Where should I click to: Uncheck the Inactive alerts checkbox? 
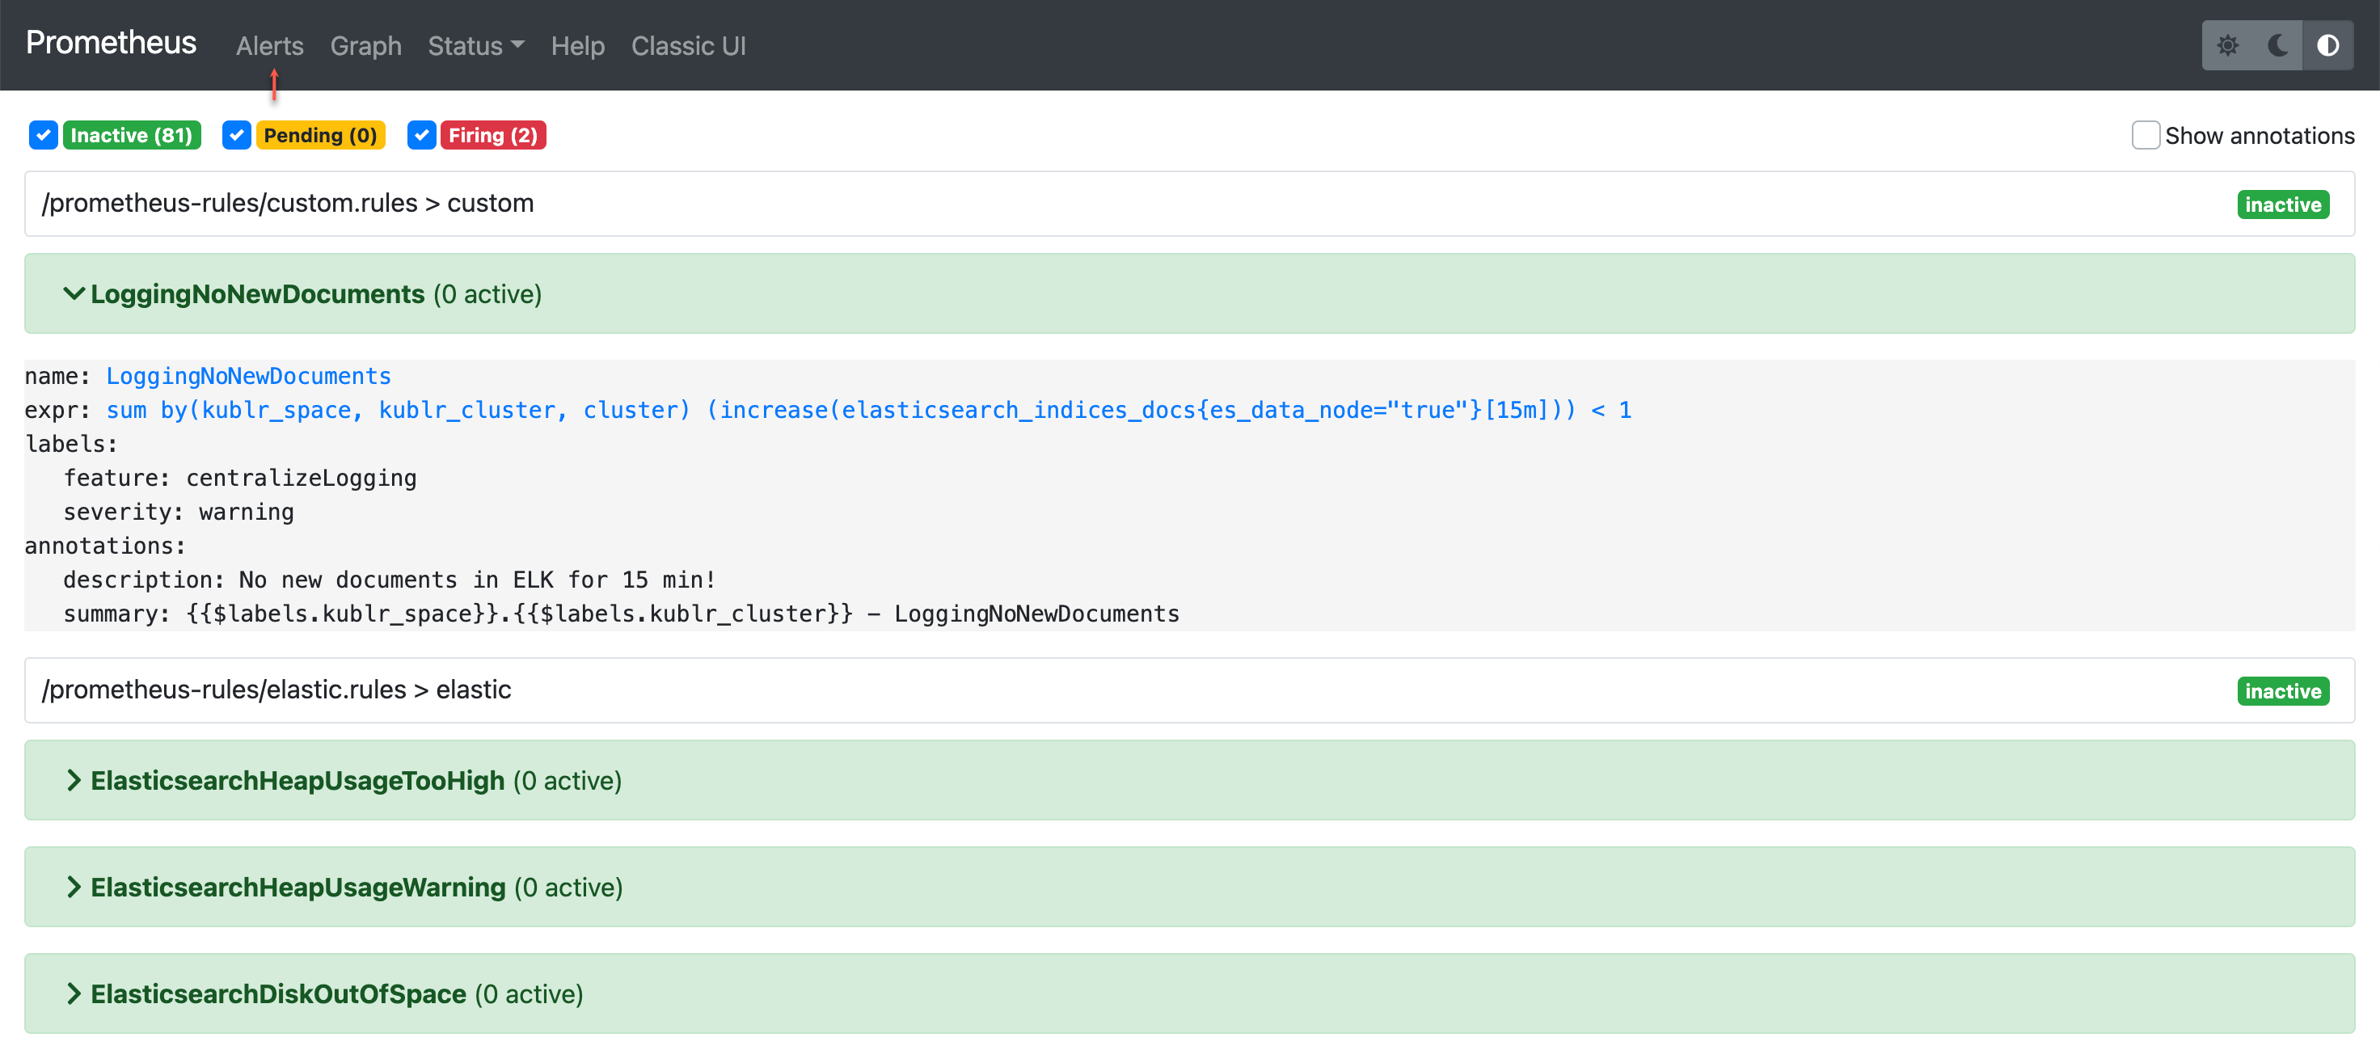[x=44, y=135]
